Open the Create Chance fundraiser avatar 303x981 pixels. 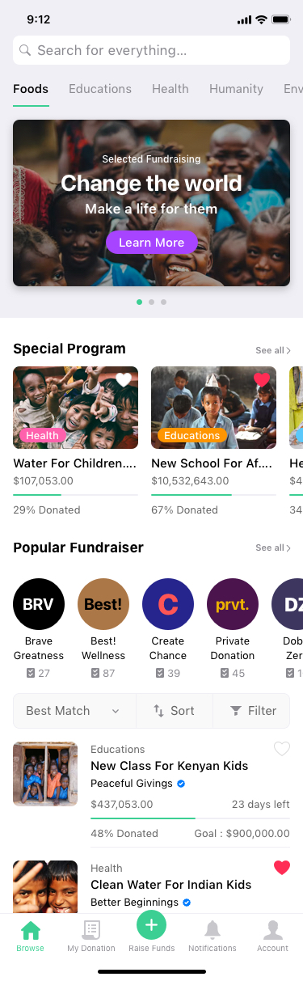[x=168, y=604]
